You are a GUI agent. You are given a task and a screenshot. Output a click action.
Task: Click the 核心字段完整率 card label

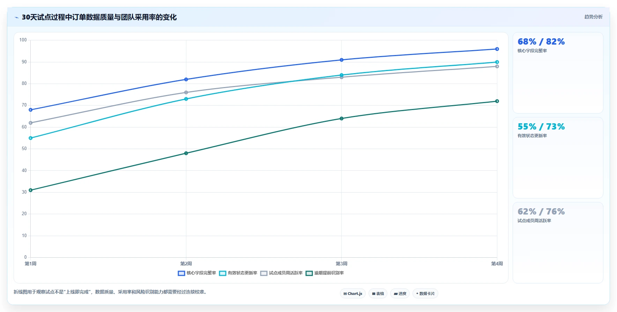(x=532, y=51)
